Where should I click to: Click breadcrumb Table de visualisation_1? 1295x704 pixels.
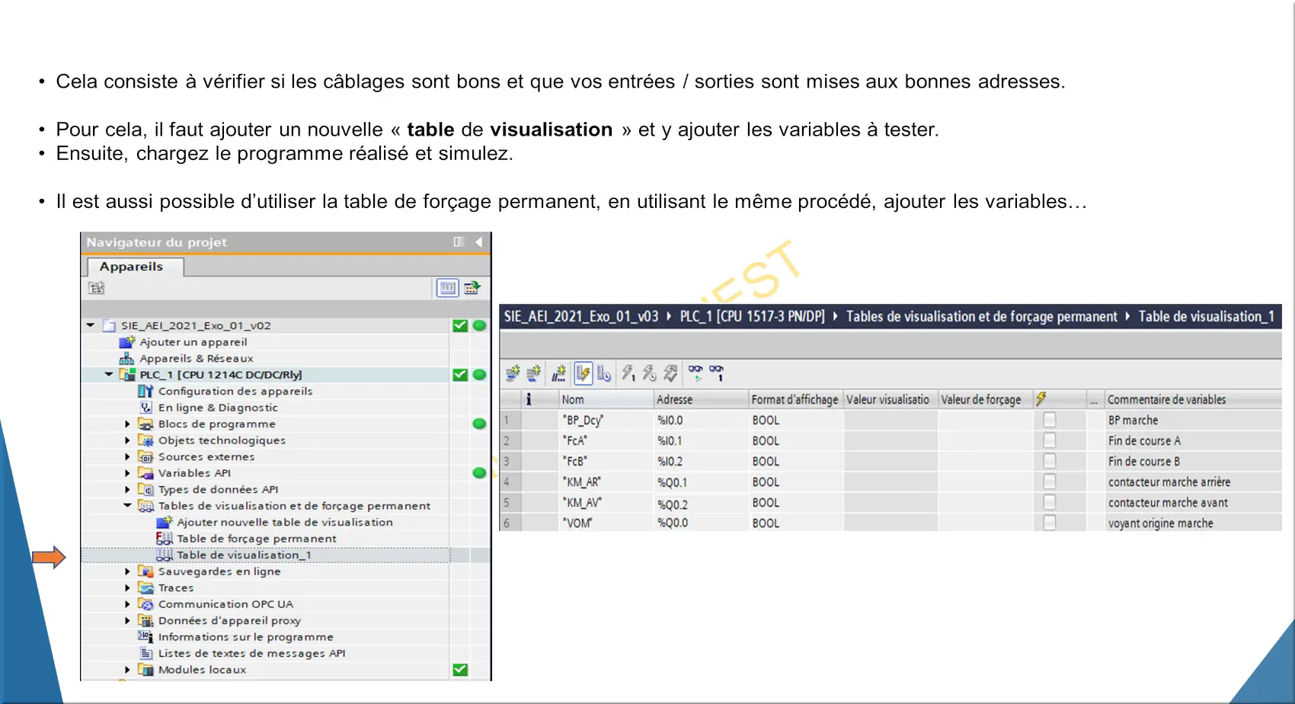tap(1206, 316)
